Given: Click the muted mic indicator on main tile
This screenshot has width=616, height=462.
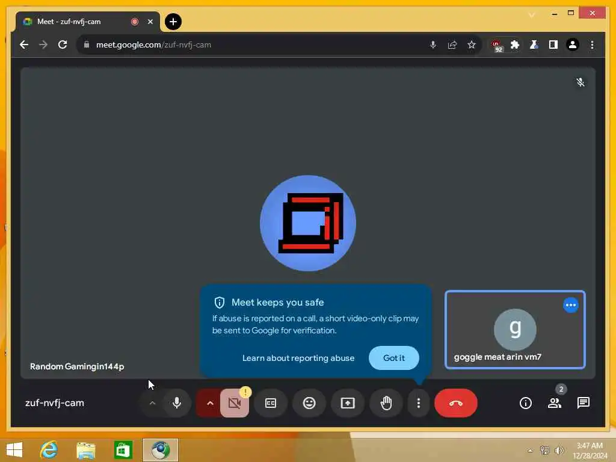Looking at the screenshot, I should point(581,82).
